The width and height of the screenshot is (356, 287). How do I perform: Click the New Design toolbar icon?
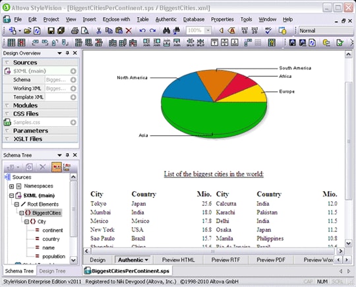[x=13, y=30]
